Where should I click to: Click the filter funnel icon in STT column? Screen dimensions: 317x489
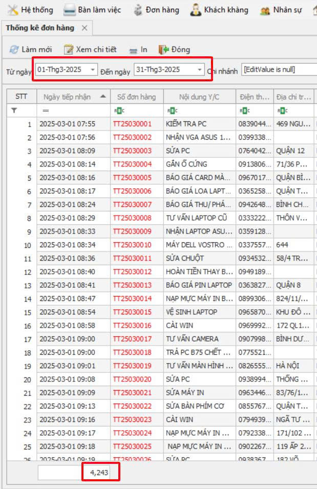[x=14, y=110]
